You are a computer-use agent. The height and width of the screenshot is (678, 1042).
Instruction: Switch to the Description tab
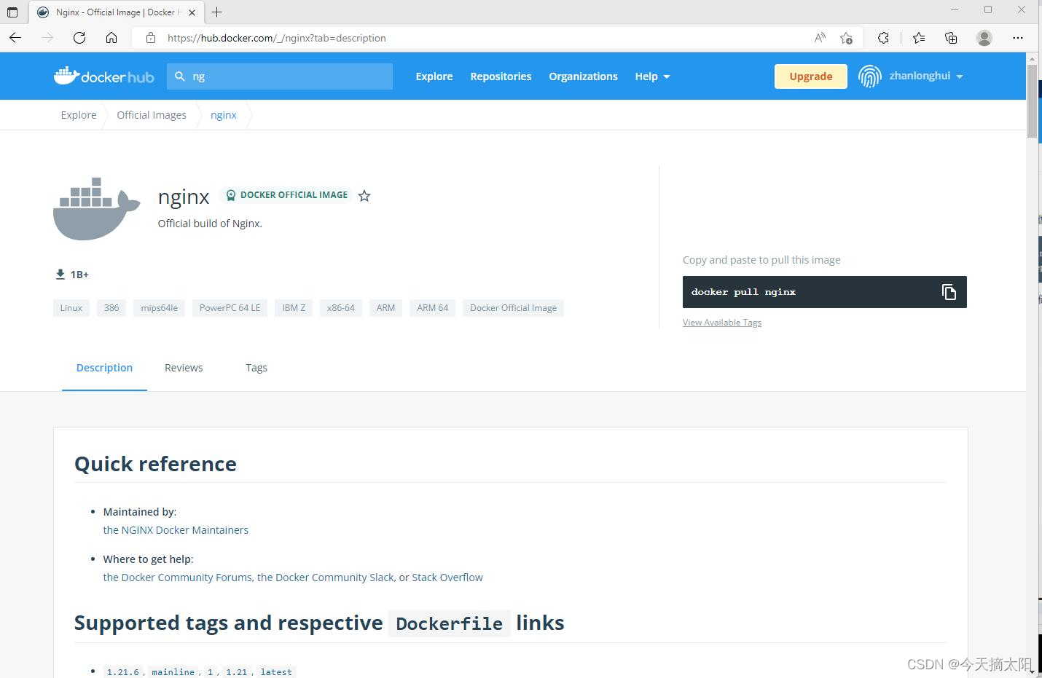[x=104, y=368]
